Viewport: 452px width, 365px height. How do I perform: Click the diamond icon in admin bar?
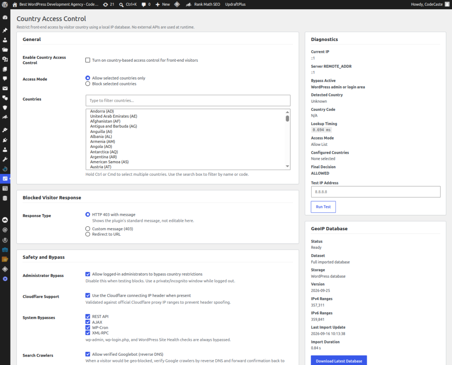pyautogui.click(x=177, y=4)
